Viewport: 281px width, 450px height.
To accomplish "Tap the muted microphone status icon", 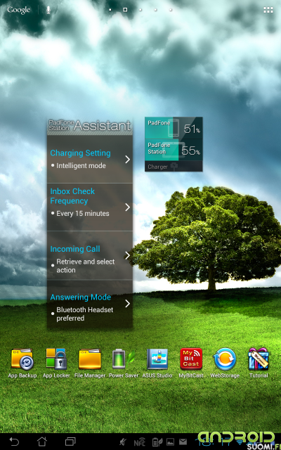I will pos(124,442).
